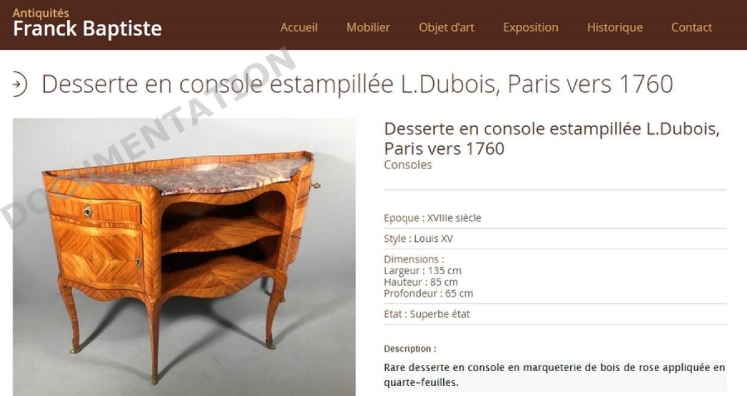Screen dimensions: 747x396
Task: Open the Consoles category link
Action: click(x=408, y=165)
